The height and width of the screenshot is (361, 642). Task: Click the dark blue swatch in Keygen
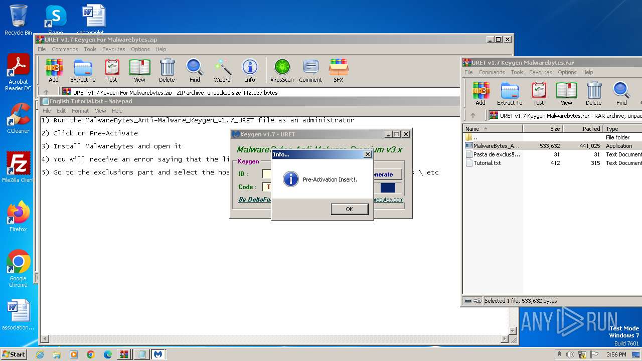tap(388, 188)
